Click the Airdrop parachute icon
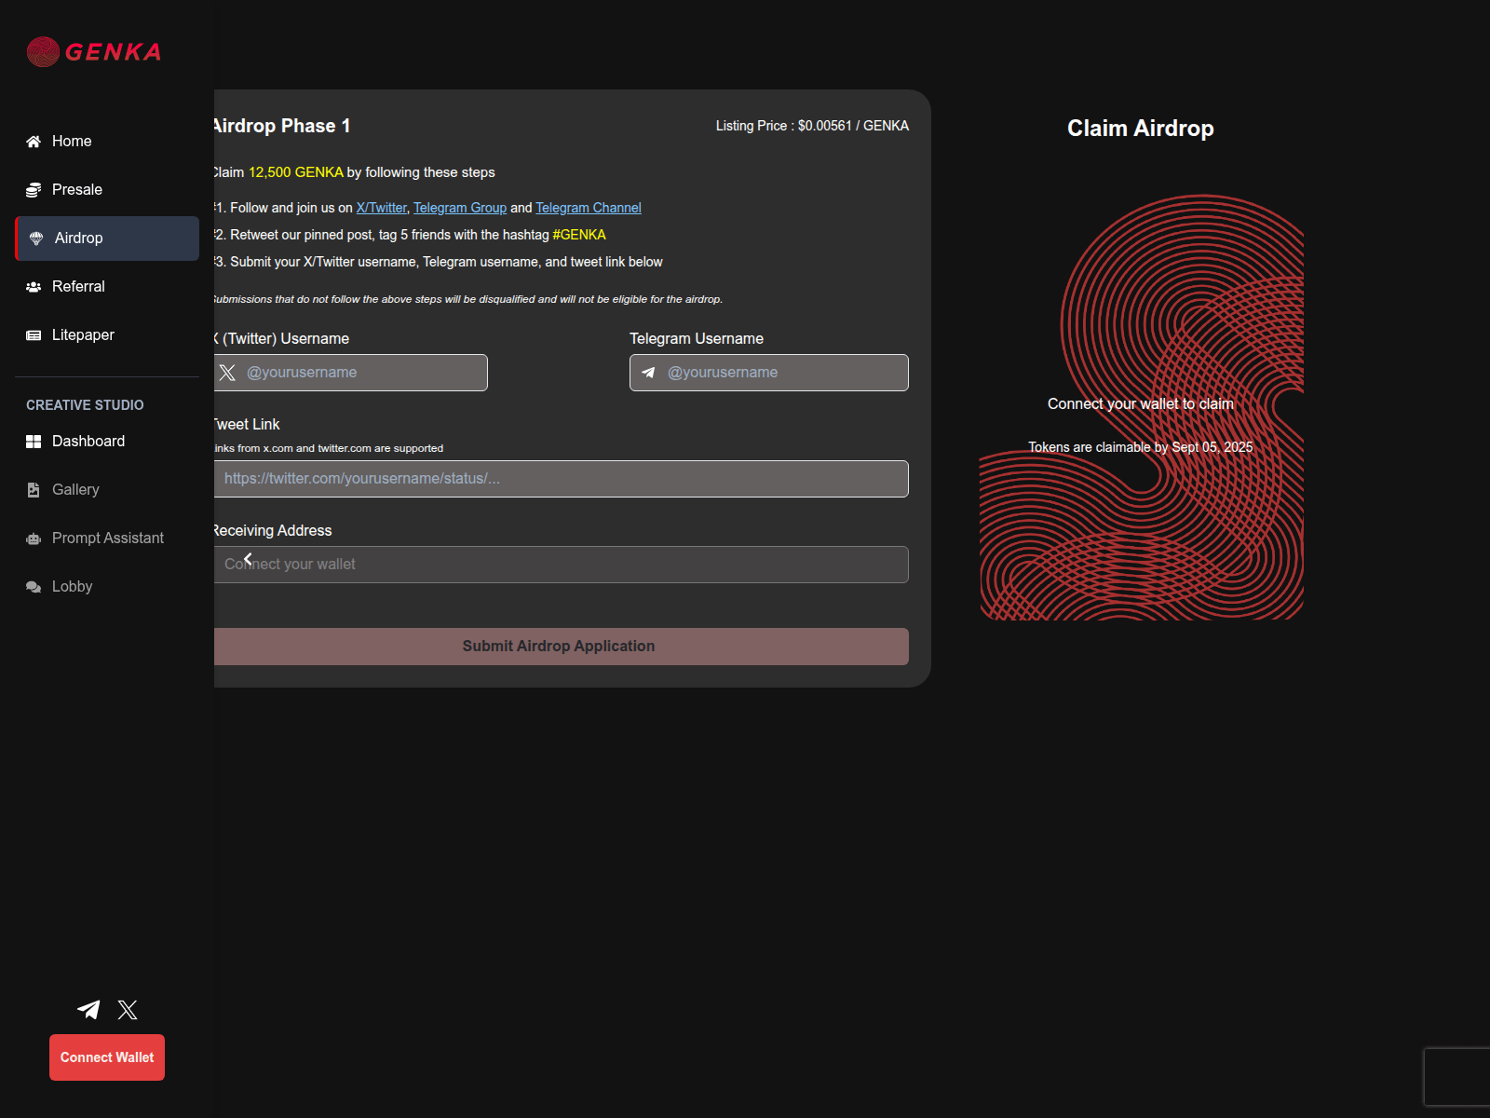The height and width of the screenshot is (1118, 1490). (36, 239)
